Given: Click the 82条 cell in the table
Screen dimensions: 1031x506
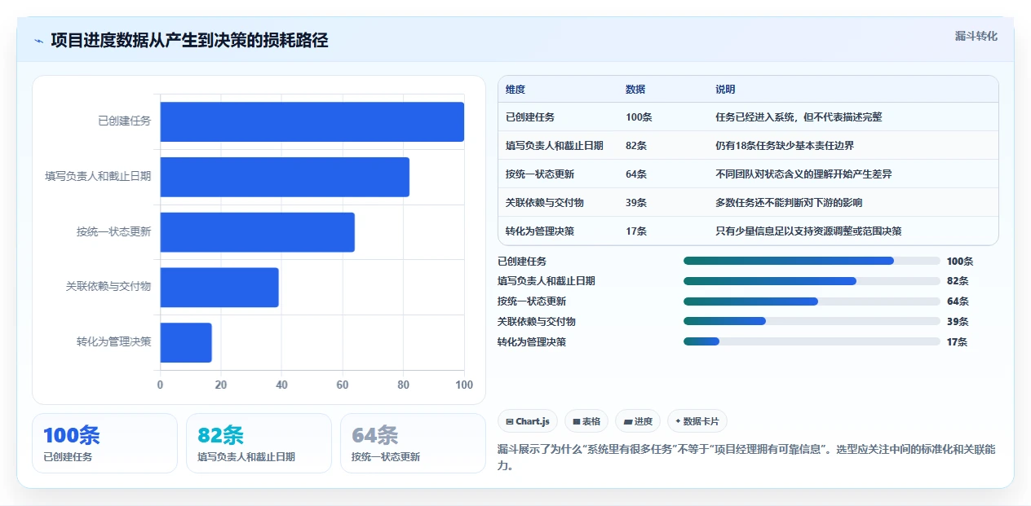Looking at the screenshot, I should [x=636, y=146].
